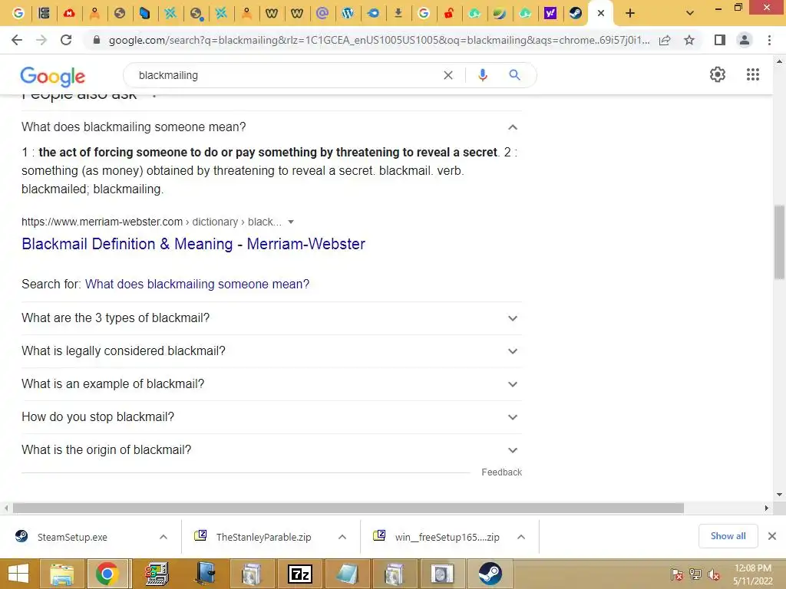Open the Notepad taskbar icon

(x=347, y=574)
